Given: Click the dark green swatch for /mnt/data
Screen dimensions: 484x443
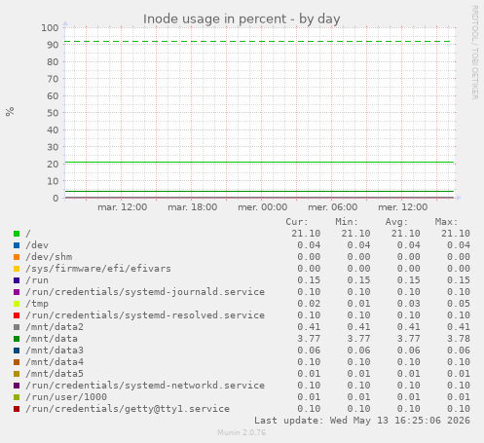Looking at the screenshot, I should (17, 339).
